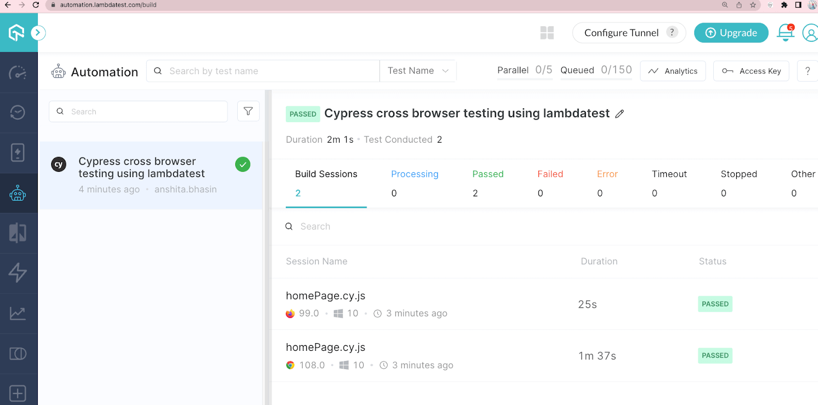Open the build filter funnel icon
Image resolution: width=818 pixels, height=405 pixels.
coord(248,111)
